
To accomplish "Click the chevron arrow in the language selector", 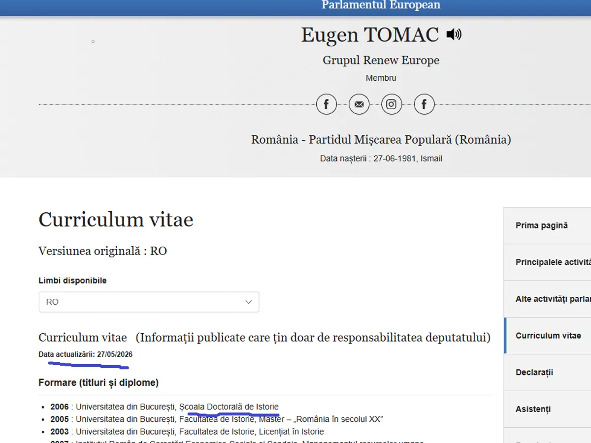I will [x=249, y=302].
